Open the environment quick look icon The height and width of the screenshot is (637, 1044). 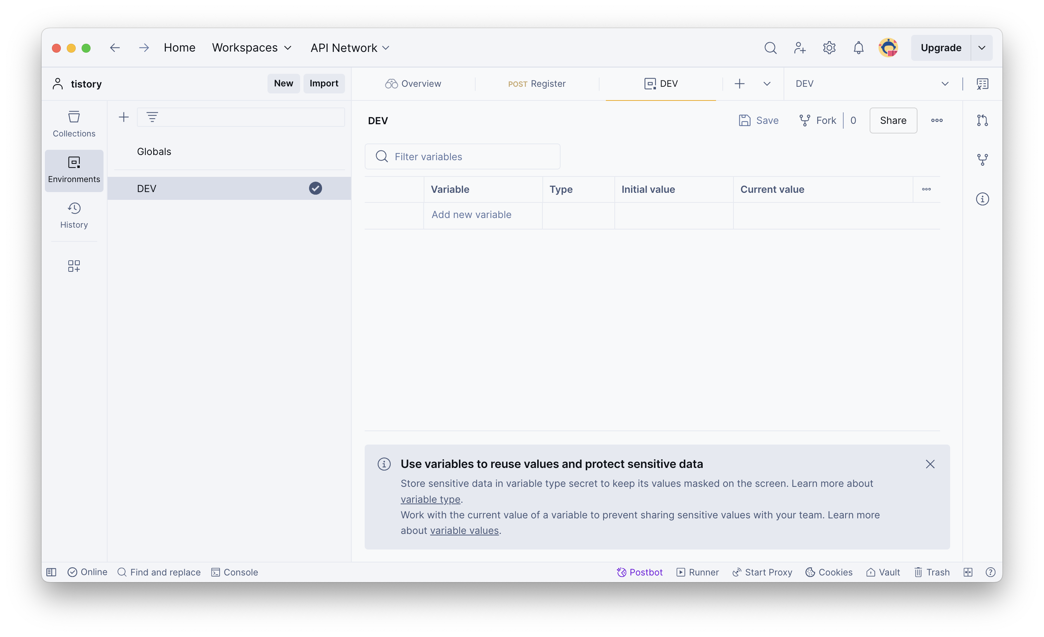coord(982,84)
